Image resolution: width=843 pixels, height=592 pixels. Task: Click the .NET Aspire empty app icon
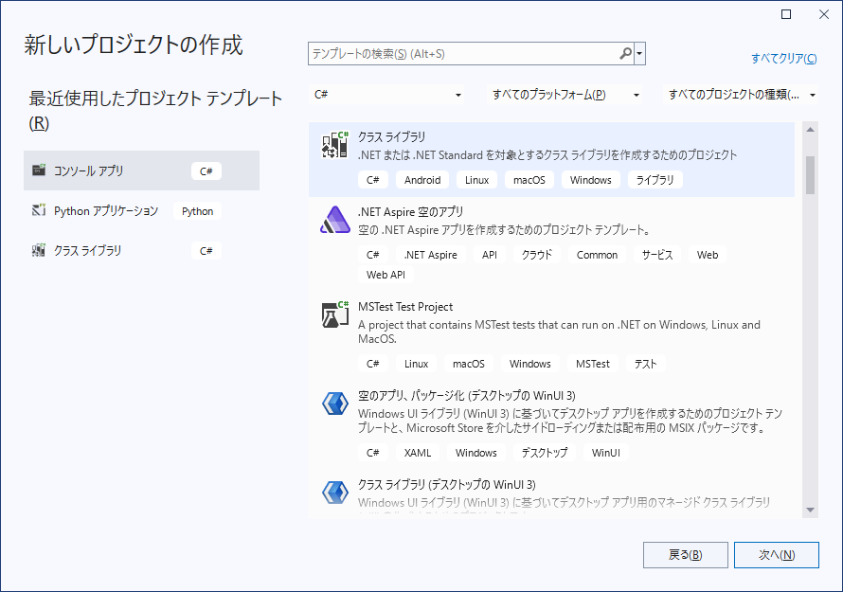point(335,220)
